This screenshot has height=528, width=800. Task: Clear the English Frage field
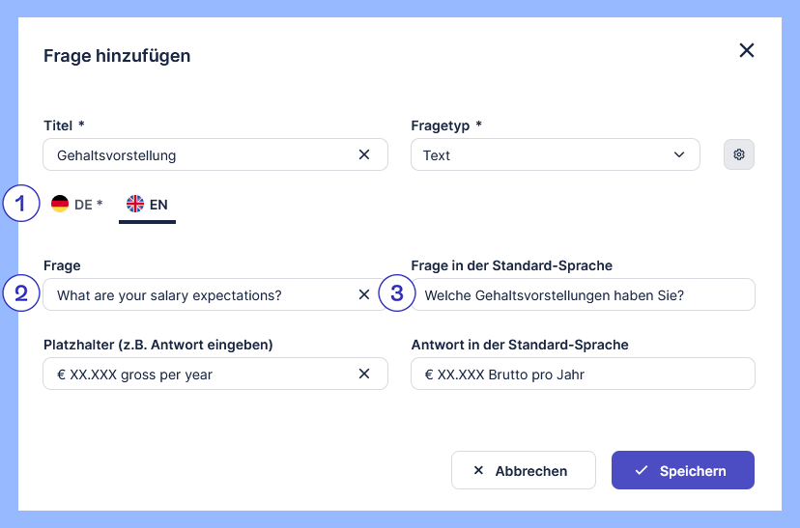click(x=364, y=294)
